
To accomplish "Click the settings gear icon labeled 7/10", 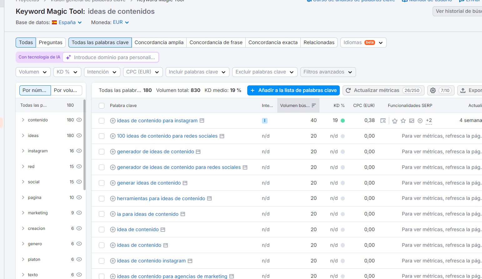I will (x=433, y=90).
